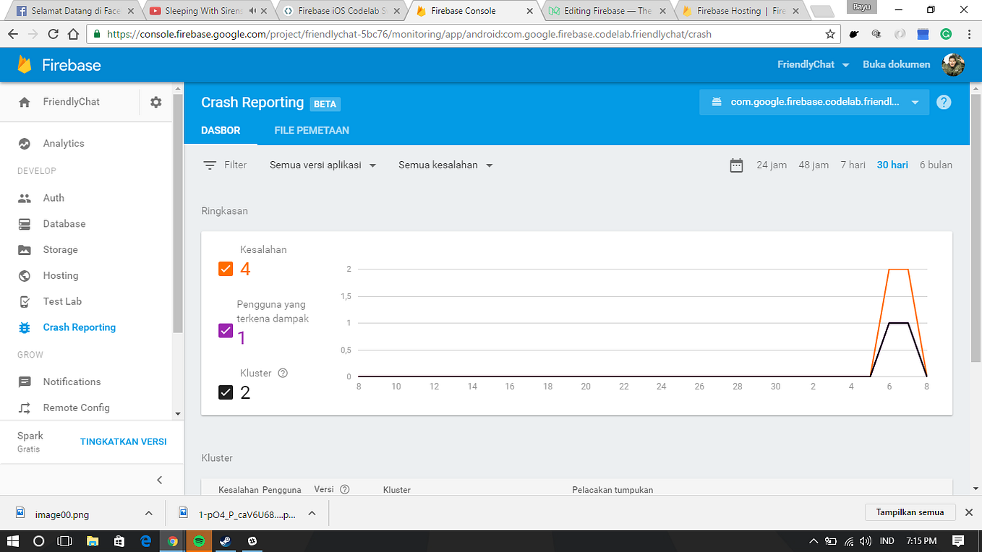Open the app selector dropdown at top right
This screenshot has height=552, width=982.
(814, 102)
